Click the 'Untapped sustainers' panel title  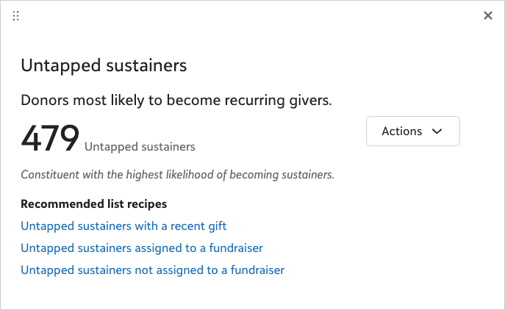[x=104, y=65]
